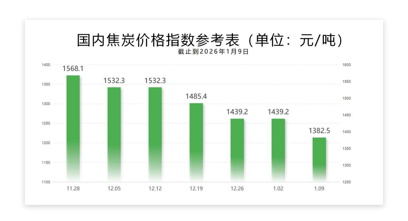Select the green bar for 12.12
Viewport: 408px width, 221px height.
tap(155, 135)
